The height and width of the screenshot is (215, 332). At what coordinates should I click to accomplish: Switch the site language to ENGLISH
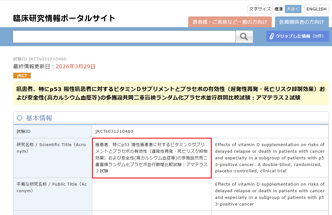316,9
